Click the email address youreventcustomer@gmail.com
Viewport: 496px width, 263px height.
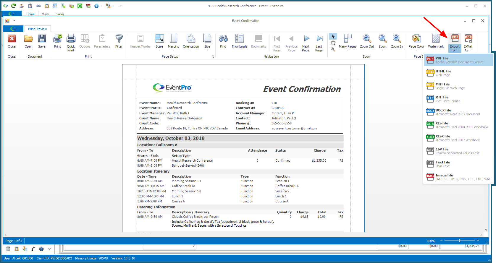coord(294,128)
